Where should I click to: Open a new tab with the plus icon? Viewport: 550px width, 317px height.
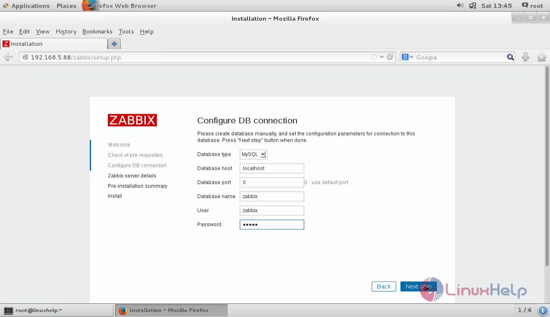coord(114,44)
